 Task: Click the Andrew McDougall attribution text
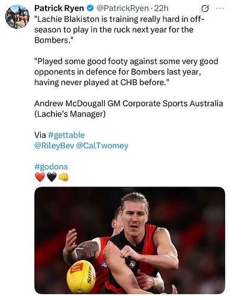[x=129, y=109]
